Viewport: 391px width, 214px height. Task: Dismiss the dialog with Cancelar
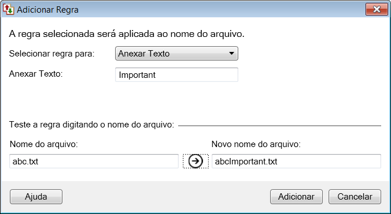pos(355,197)
